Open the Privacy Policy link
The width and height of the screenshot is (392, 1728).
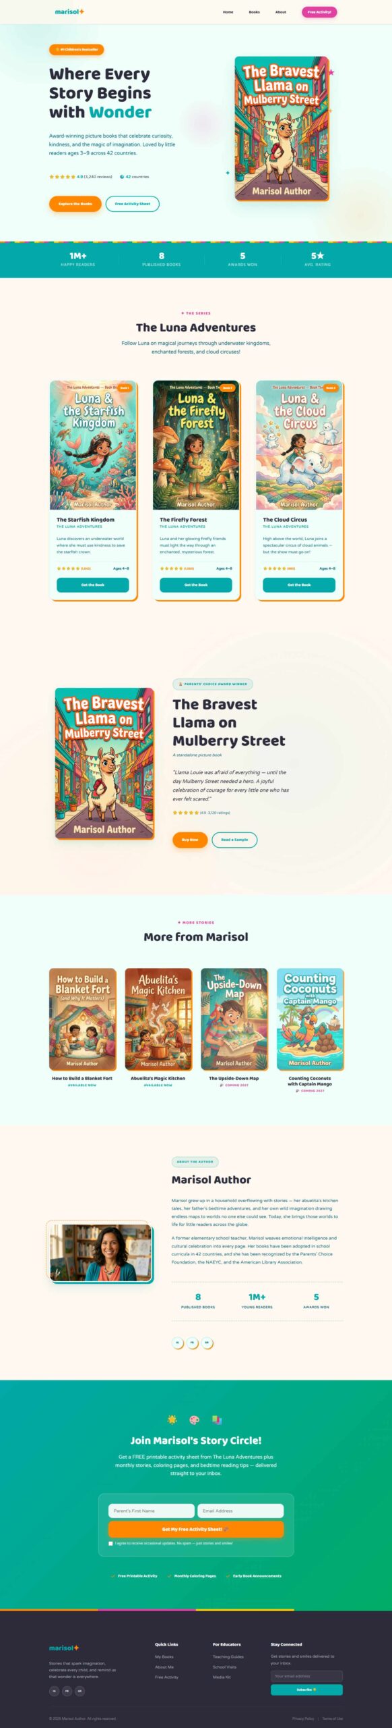pos(303,1719)
